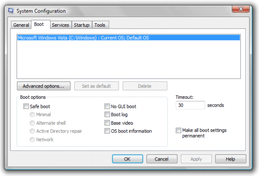Switch to the General tab
The width and height of the screenshot is (259, 176).
pyautogui.click(x=21, y=25)
